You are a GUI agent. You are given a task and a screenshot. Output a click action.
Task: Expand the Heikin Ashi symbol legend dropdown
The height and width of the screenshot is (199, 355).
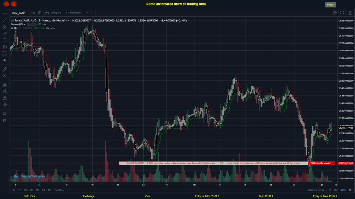coord(69,20)
